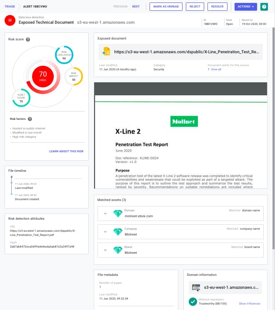Click the Open state value

[x=230, y=24]
